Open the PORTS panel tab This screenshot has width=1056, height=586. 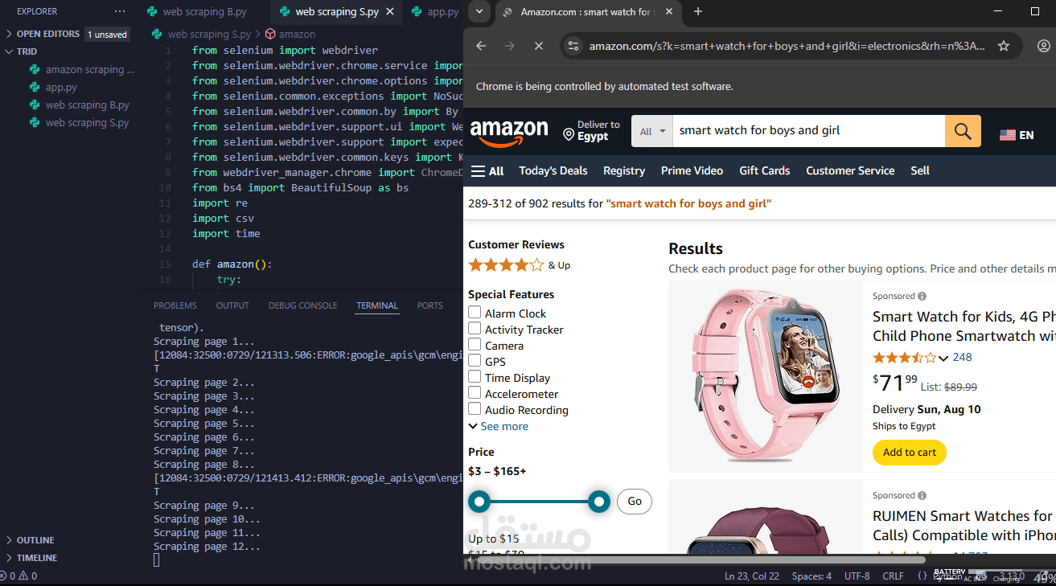pos(430,305)
